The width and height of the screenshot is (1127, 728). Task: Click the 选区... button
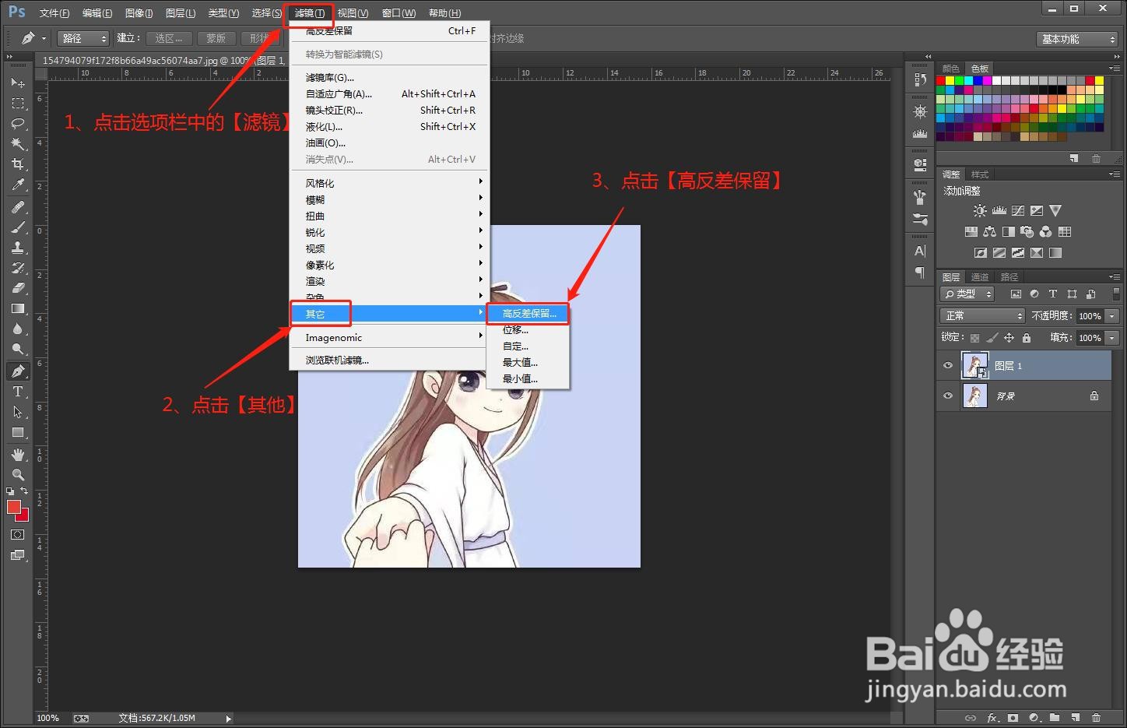169,38
